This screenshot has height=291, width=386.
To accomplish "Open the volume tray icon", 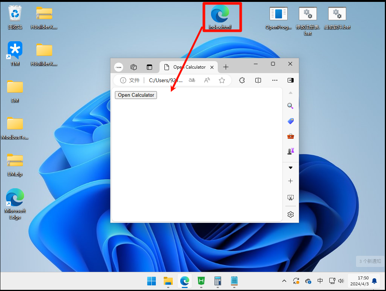I will tap(341, 281).
